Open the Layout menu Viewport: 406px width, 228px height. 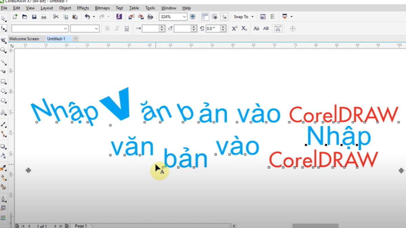pos(47,8)
